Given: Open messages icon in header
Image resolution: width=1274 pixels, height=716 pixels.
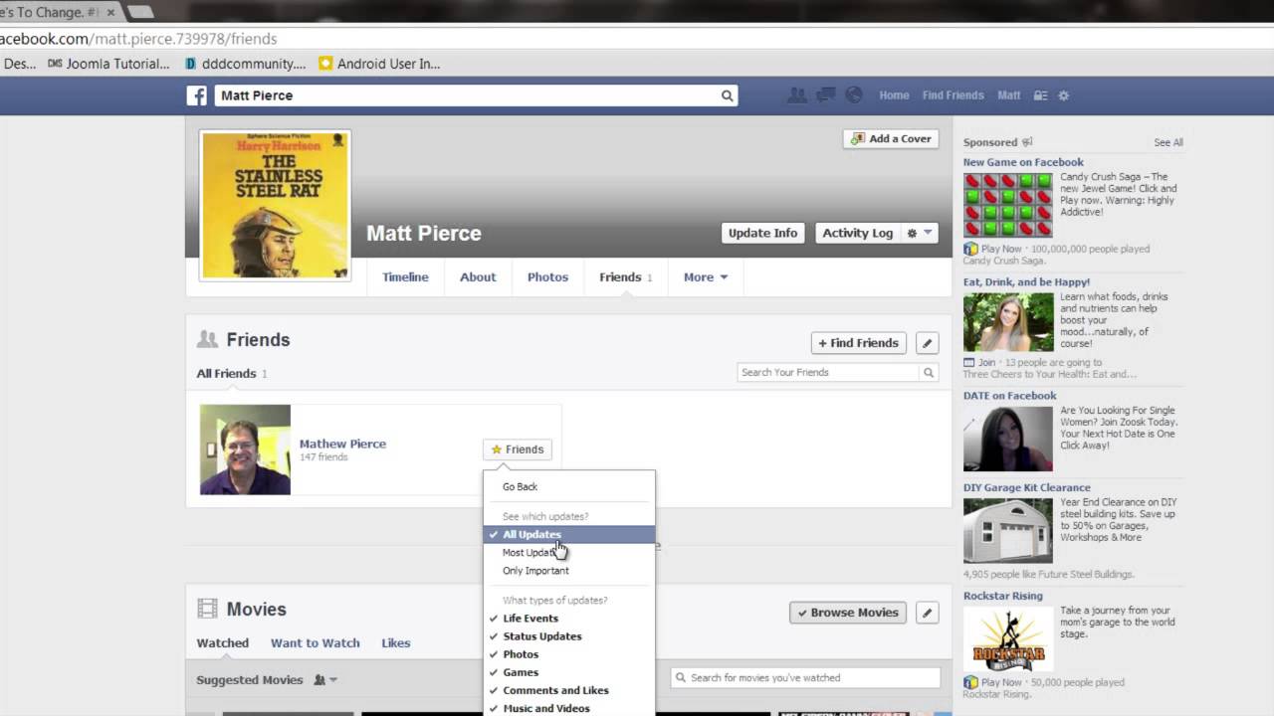Looking at the screenshot, I should tap(825, 95).
